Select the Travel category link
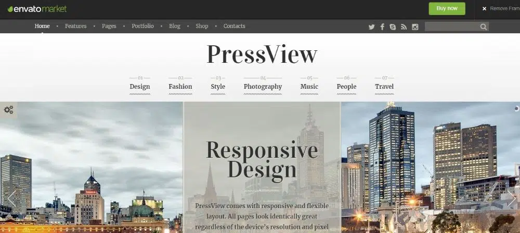The height and width of the screenshot is (233, 520). 384,87
